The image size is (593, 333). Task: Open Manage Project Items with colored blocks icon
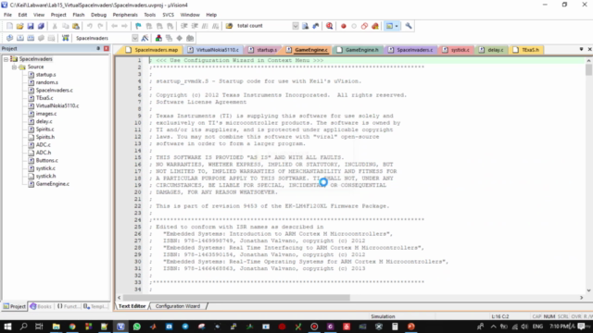[x=158, y=38]
